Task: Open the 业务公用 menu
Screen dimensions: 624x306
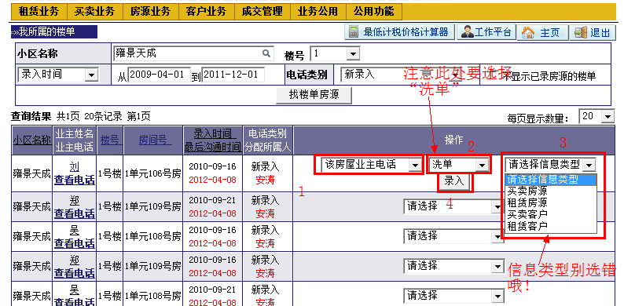Action: tap(318, 12)
